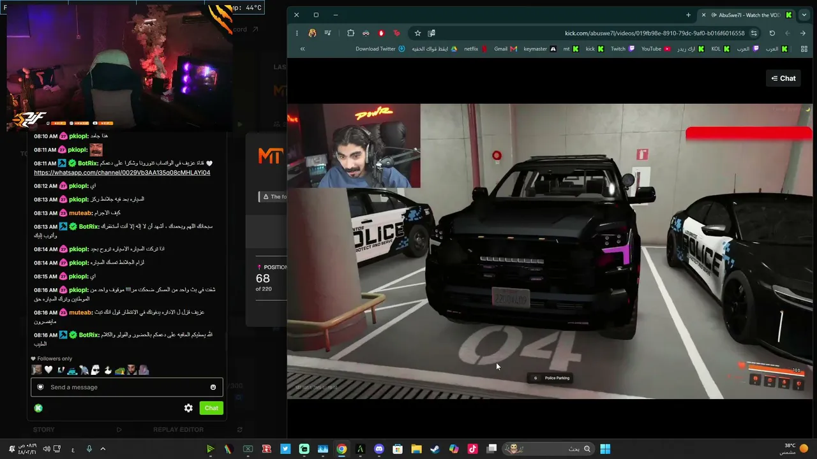
Task: Open the browser profile avatar
Action: (312, 33)
